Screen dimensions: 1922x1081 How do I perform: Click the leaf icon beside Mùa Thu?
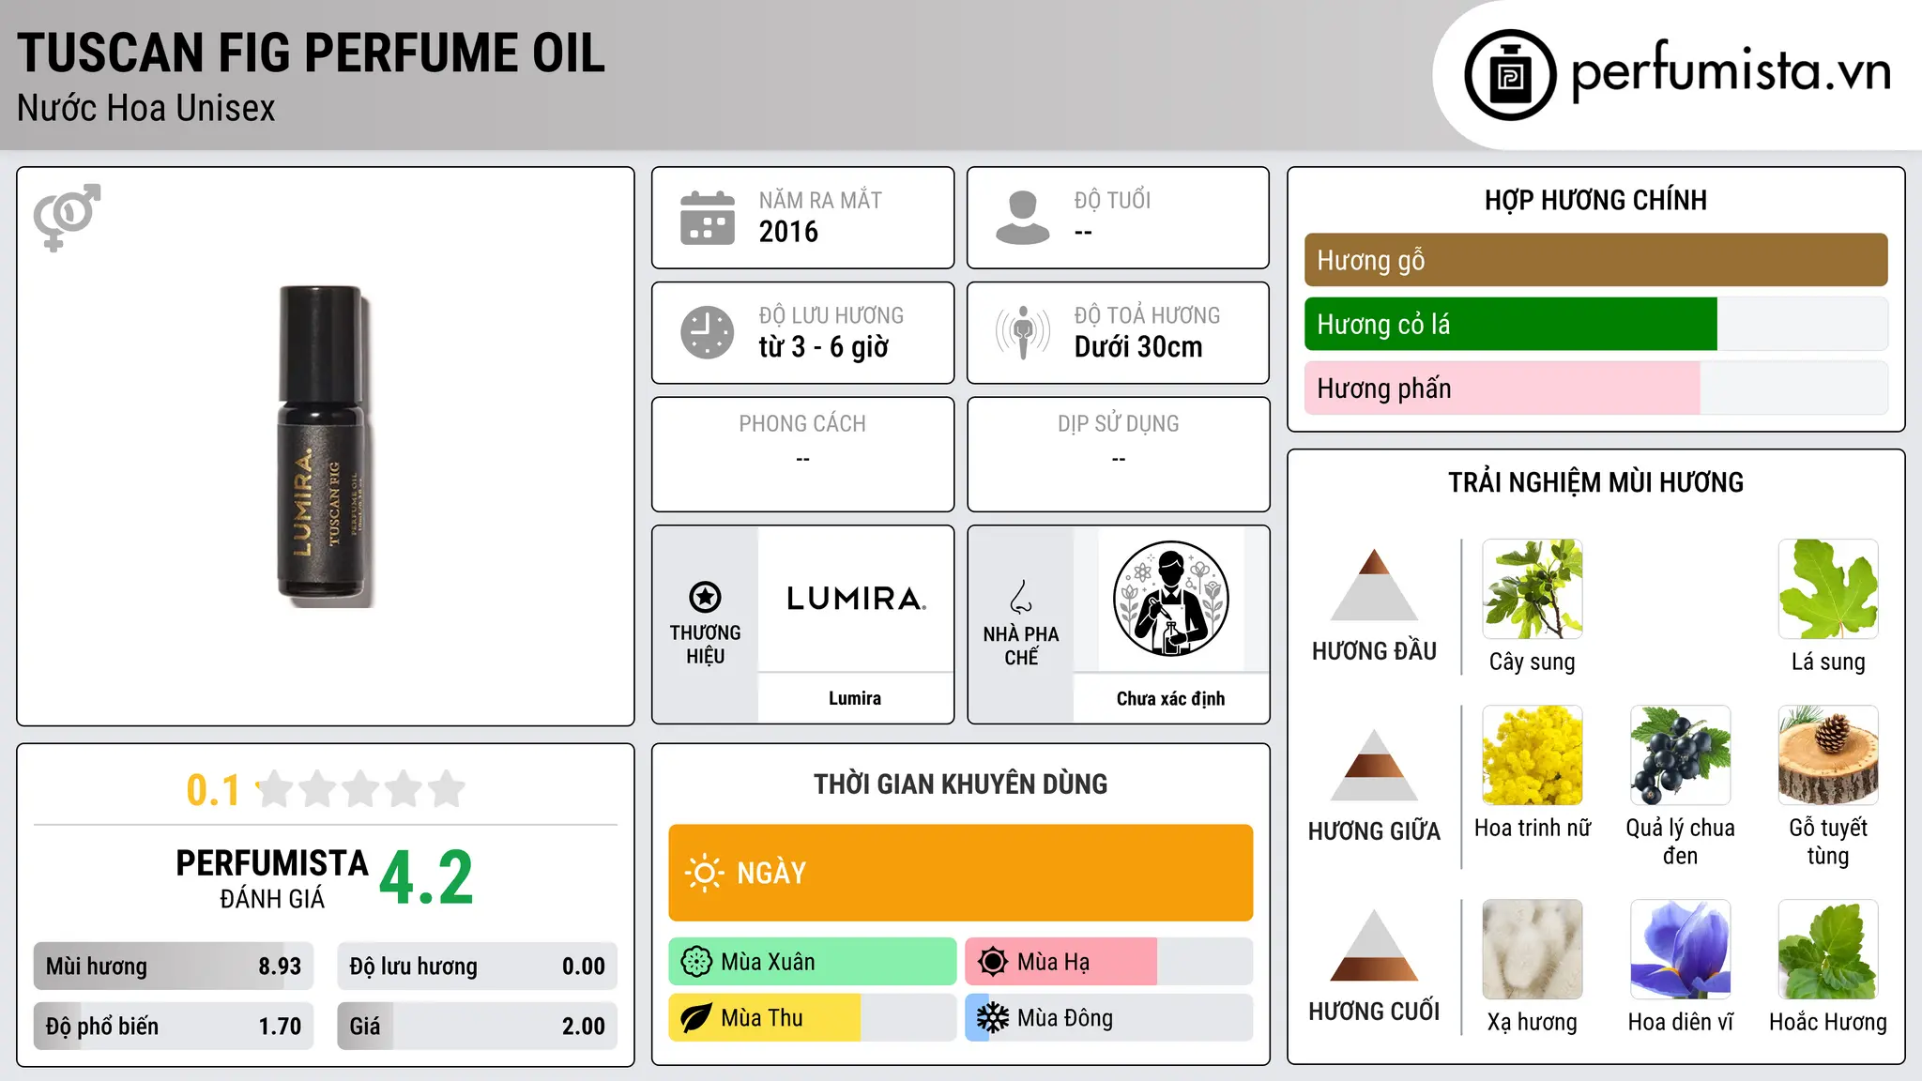[x=696, y=1018]
